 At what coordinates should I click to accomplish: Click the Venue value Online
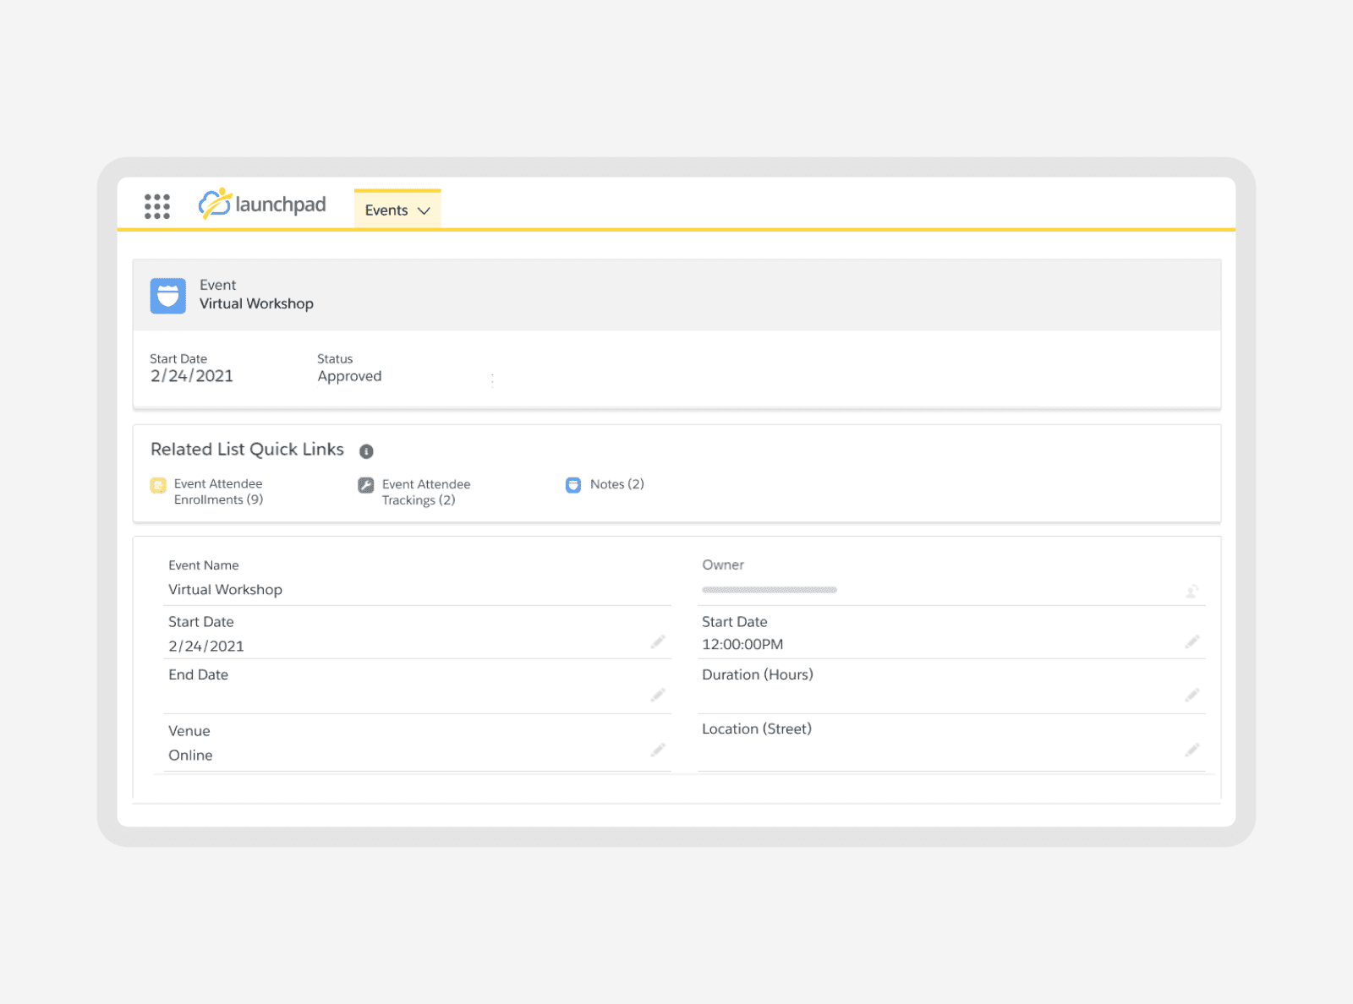(x=190, y=756)
